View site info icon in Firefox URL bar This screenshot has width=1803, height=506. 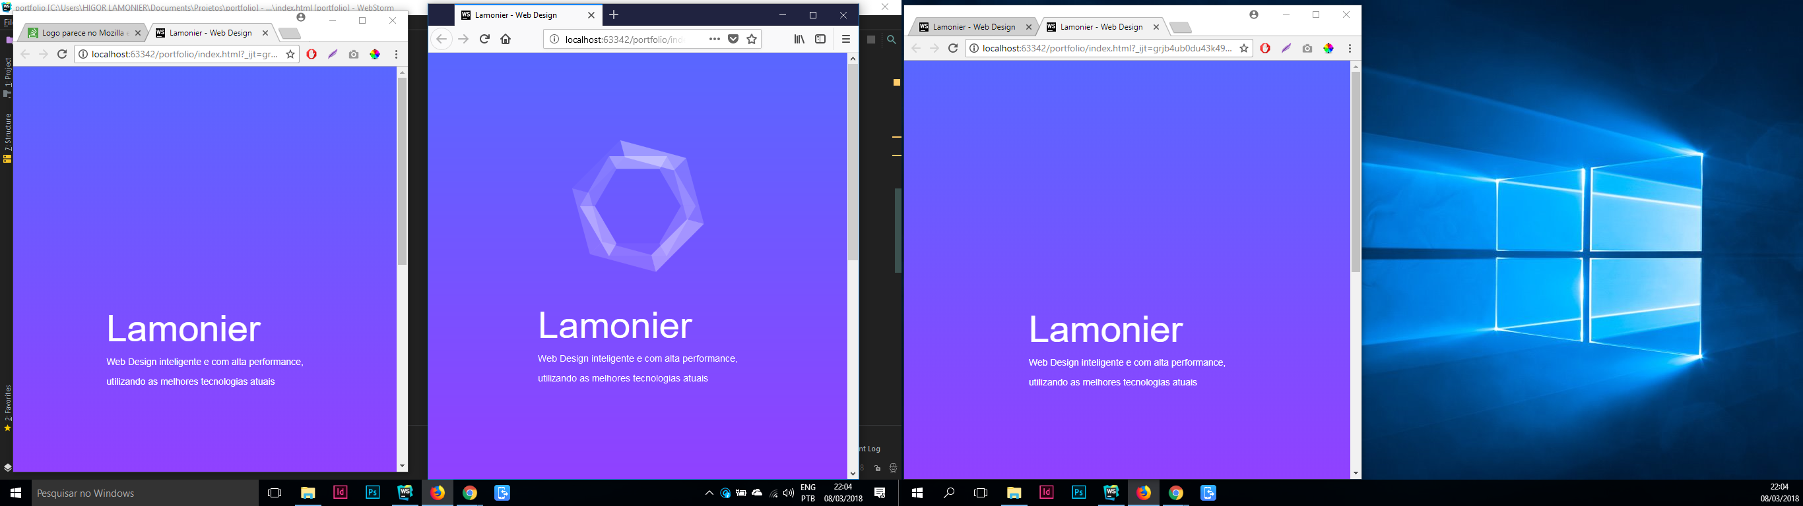pos(554,39)
